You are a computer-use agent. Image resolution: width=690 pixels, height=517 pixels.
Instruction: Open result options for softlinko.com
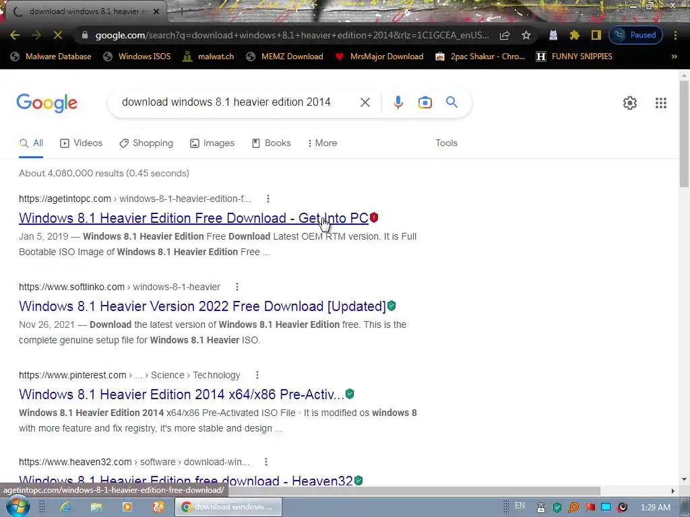pyautogui.click(x=237, y=287)
